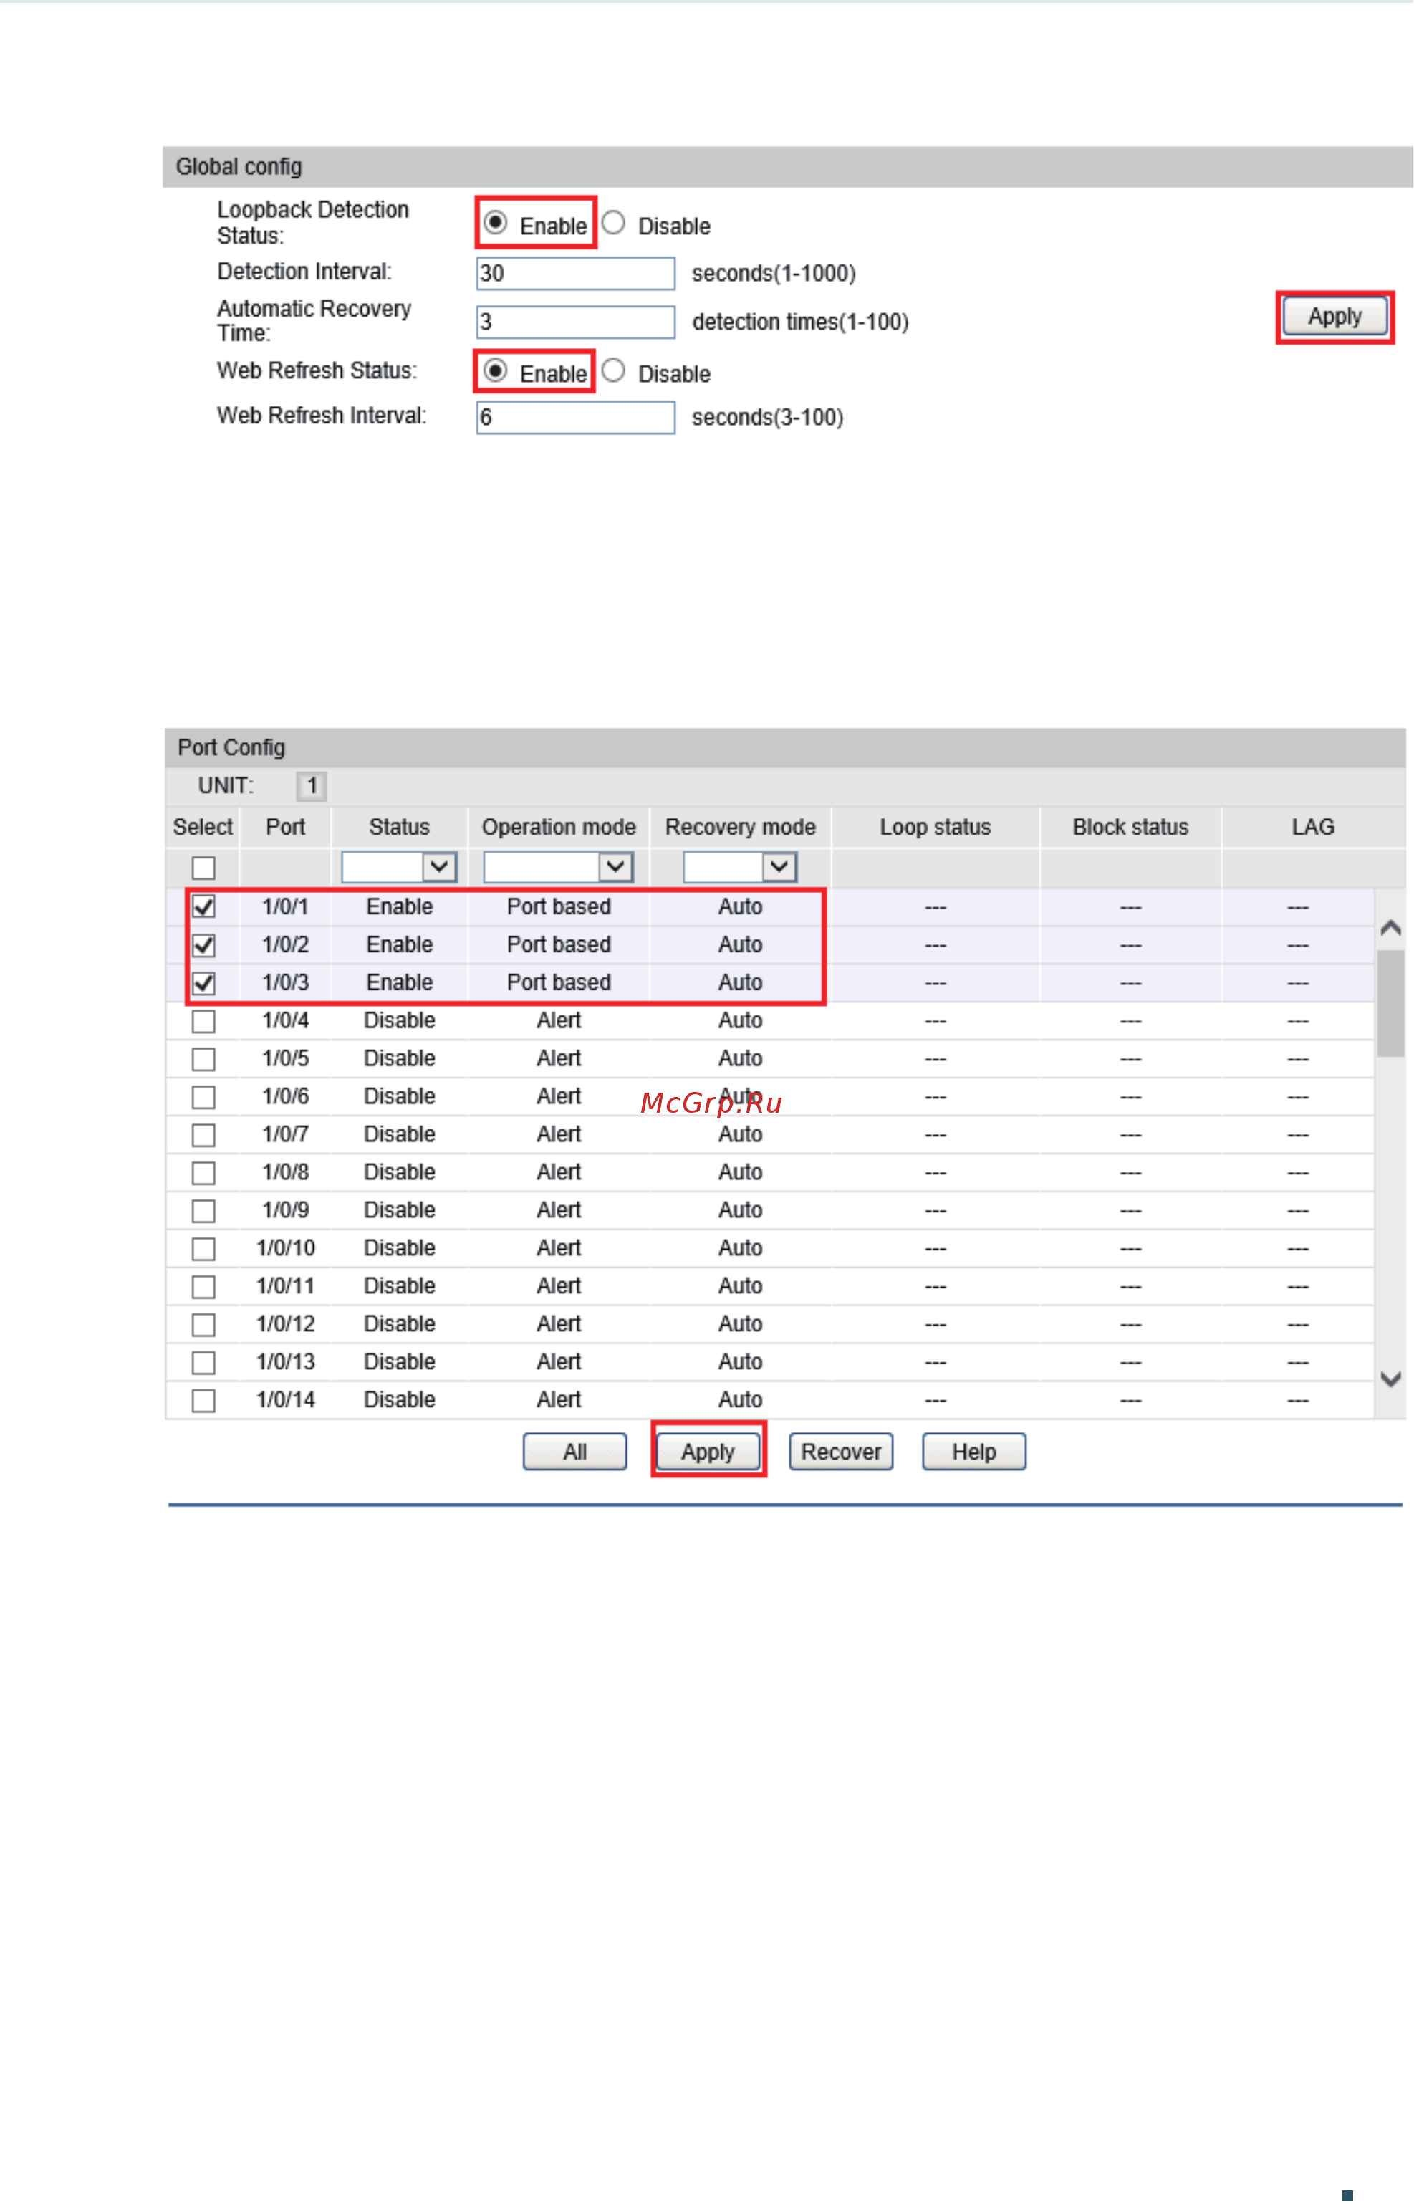Check the checkbox for port 1/0/5

pos(204,1059)
